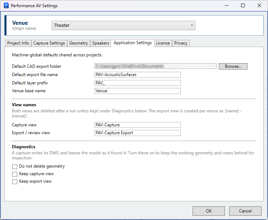The width and height of the screenshot is (268, 220).
Task: Click the Capture view name field
Action: (138, 125)
